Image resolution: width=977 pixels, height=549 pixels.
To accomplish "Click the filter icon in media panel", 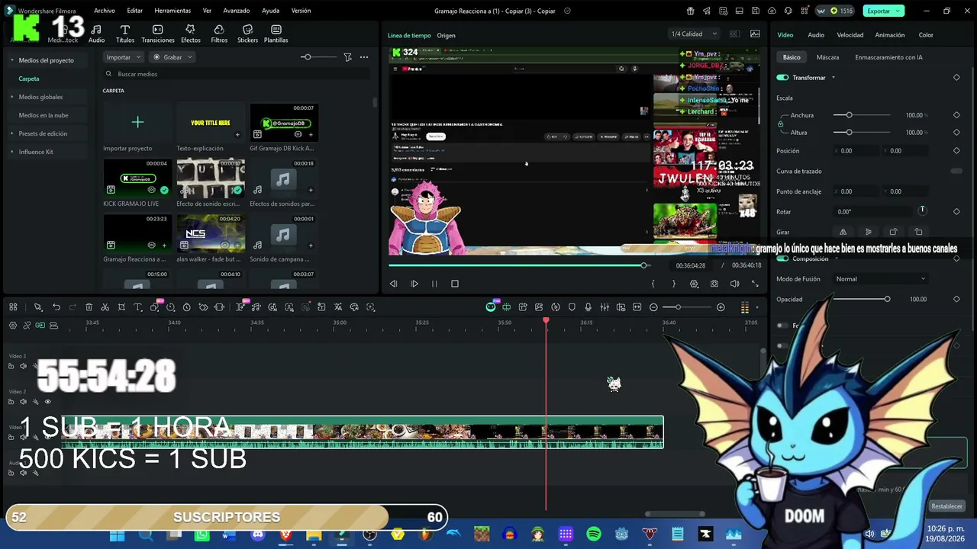I will tap(347, 57).
